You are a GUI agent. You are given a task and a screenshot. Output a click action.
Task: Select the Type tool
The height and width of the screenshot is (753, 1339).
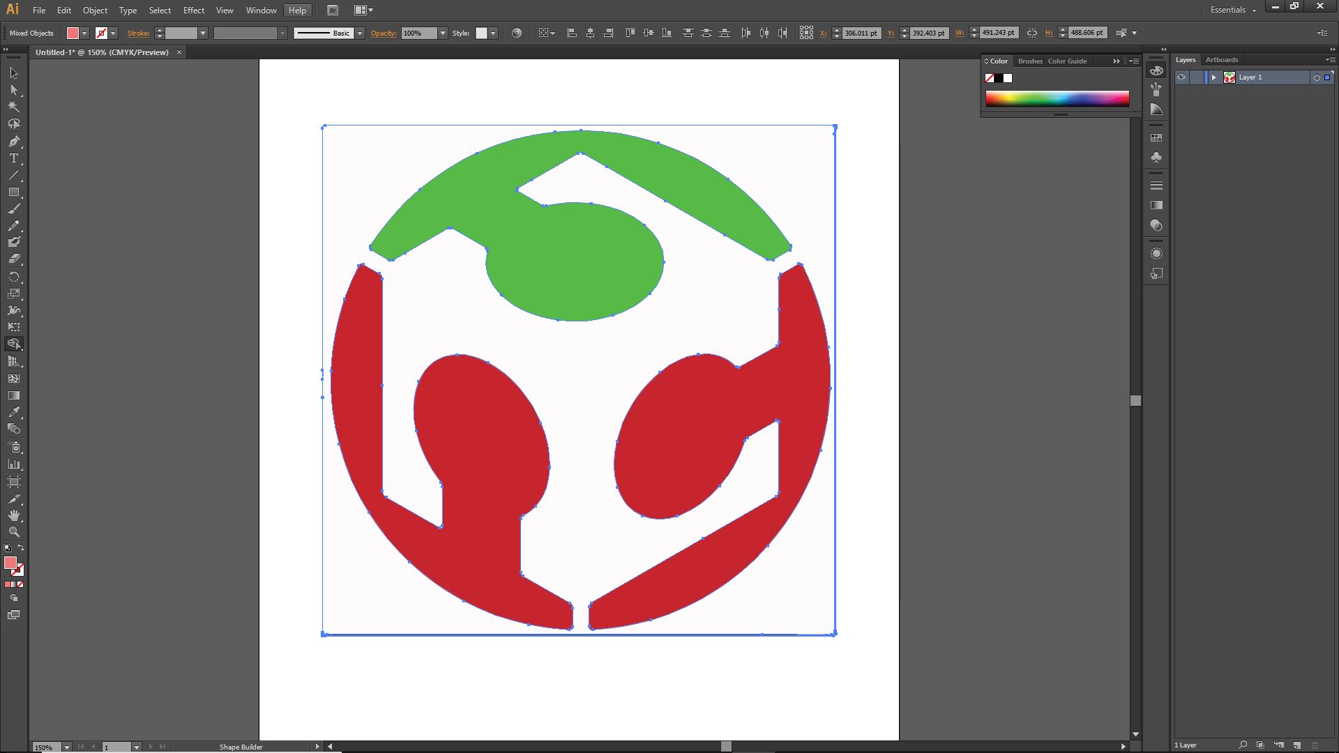14,158
